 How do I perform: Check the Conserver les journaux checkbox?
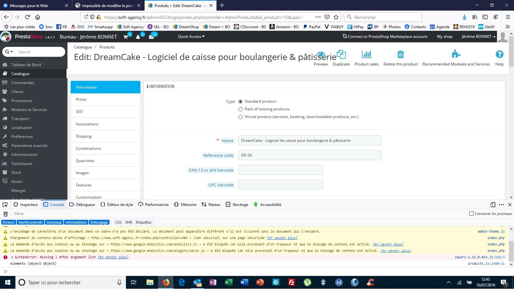(471, 214)
